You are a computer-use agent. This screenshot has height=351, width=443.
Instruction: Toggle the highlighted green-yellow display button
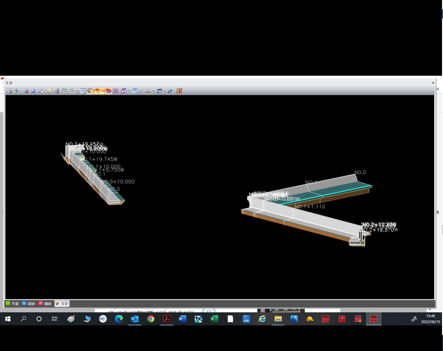click(90, 91)
